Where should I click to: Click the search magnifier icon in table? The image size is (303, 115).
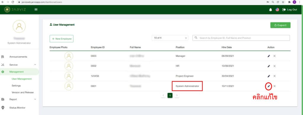click(196, 38)
